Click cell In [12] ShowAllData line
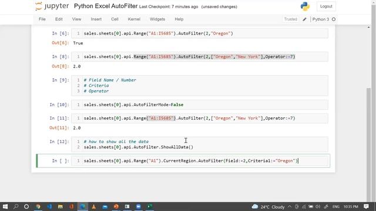 139,147
